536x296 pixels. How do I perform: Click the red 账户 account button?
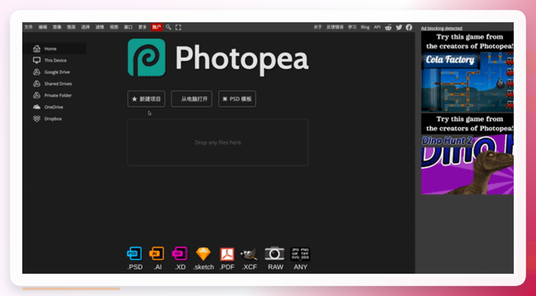click(157, 28)
